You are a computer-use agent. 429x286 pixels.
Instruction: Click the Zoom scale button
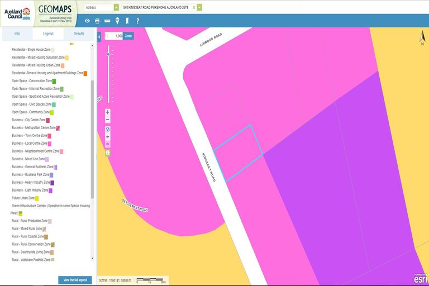tap(128, 36)
